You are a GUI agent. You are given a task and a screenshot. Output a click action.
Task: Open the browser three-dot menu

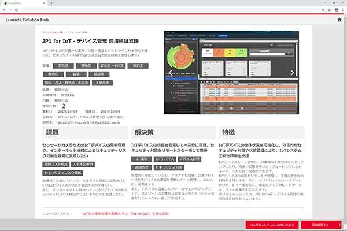pyautogui.click(x=343, y=10)
